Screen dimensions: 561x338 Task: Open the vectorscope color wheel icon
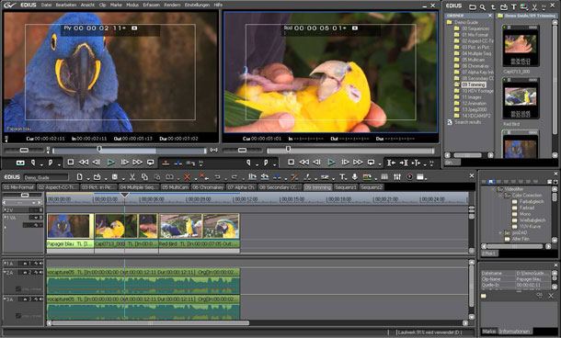(409, 177)
